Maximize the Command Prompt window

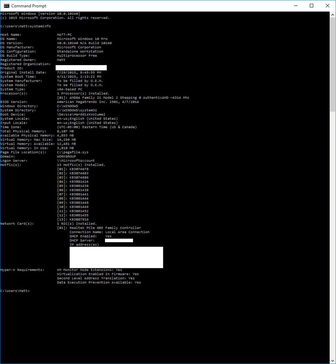click(311, 6)
